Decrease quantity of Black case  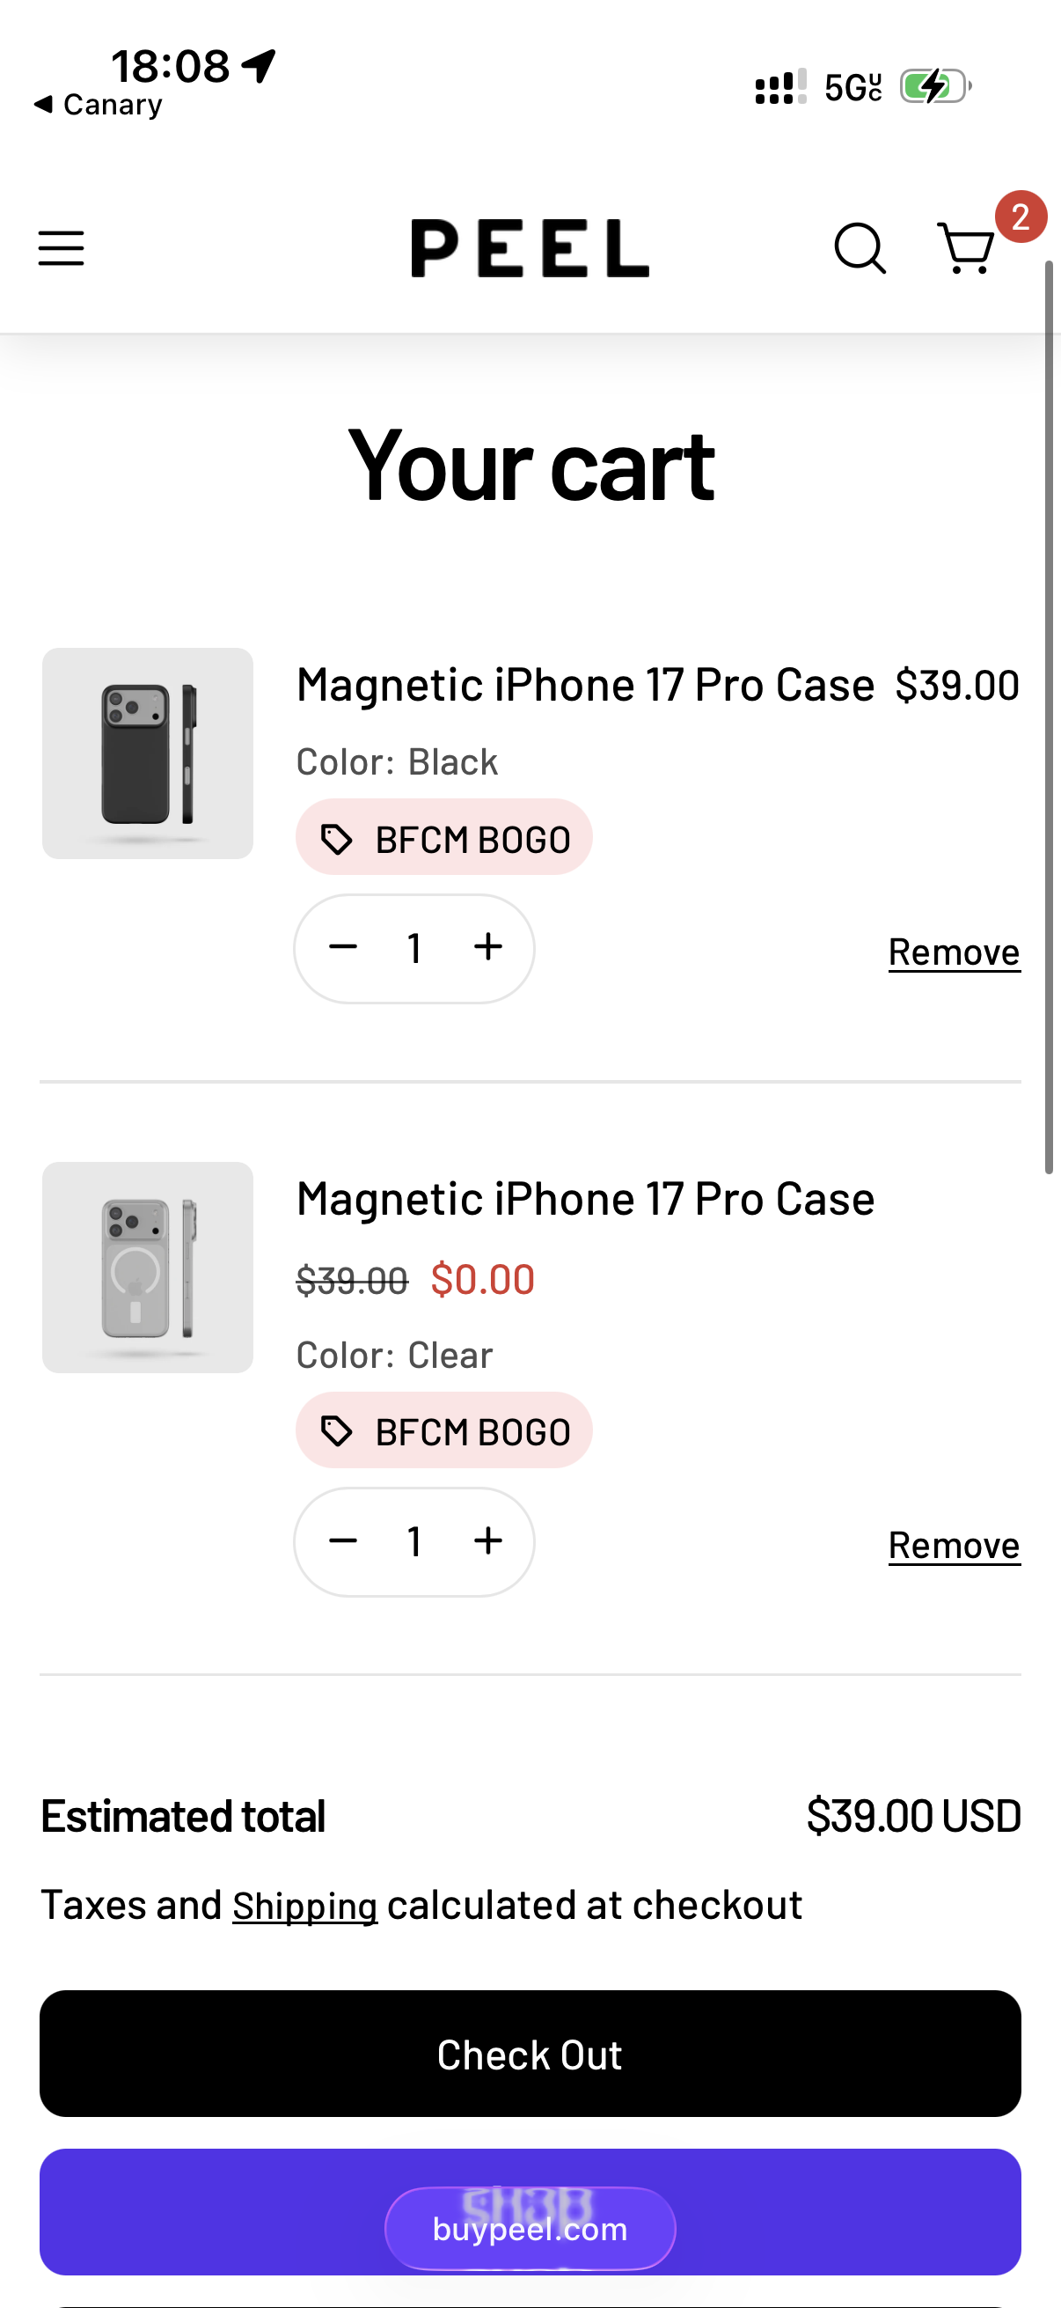[x=343, y=947]
